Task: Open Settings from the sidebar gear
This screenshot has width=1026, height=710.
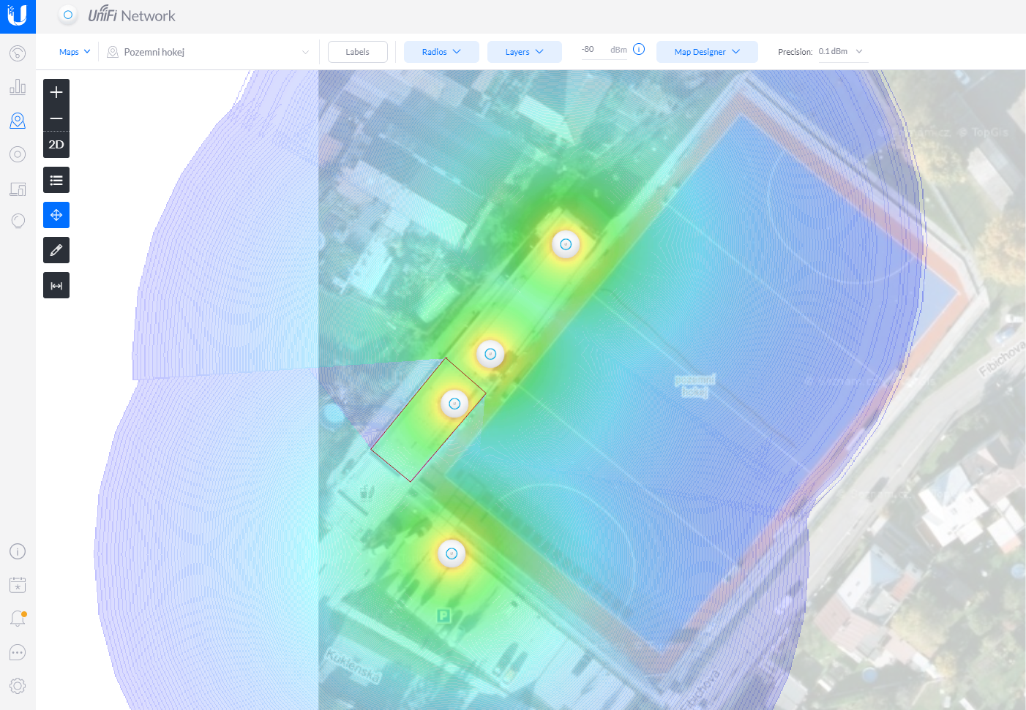Action: point(18,685)
